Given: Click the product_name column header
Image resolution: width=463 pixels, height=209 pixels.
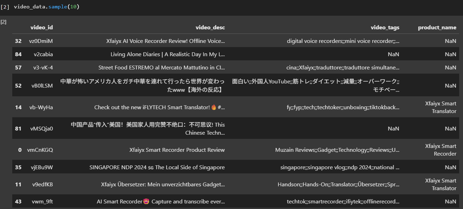Looking at the screenshot, I should click(437, 28).
